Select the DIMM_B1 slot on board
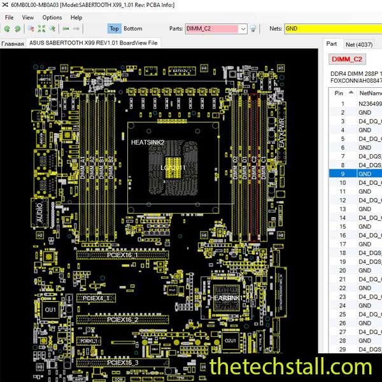Screen dimensions: 382x382 click(102, 168)
